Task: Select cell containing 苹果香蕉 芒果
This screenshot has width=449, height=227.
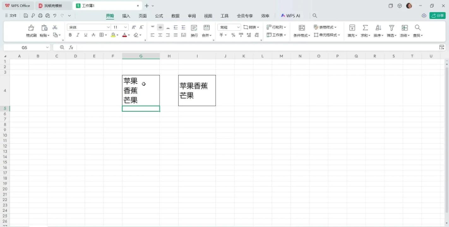Action: [197, 90]
